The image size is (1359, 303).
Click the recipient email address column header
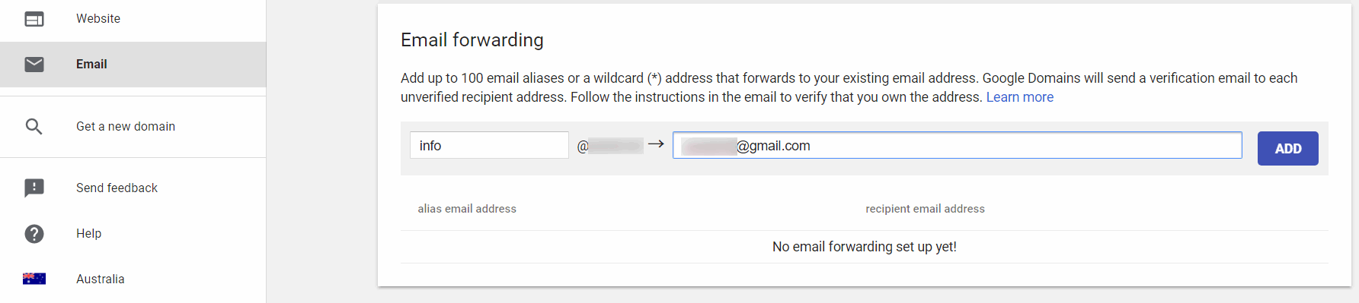tap(925, 209)
